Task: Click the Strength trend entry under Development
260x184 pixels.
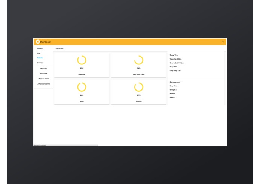Action: [x=173, y=90]
